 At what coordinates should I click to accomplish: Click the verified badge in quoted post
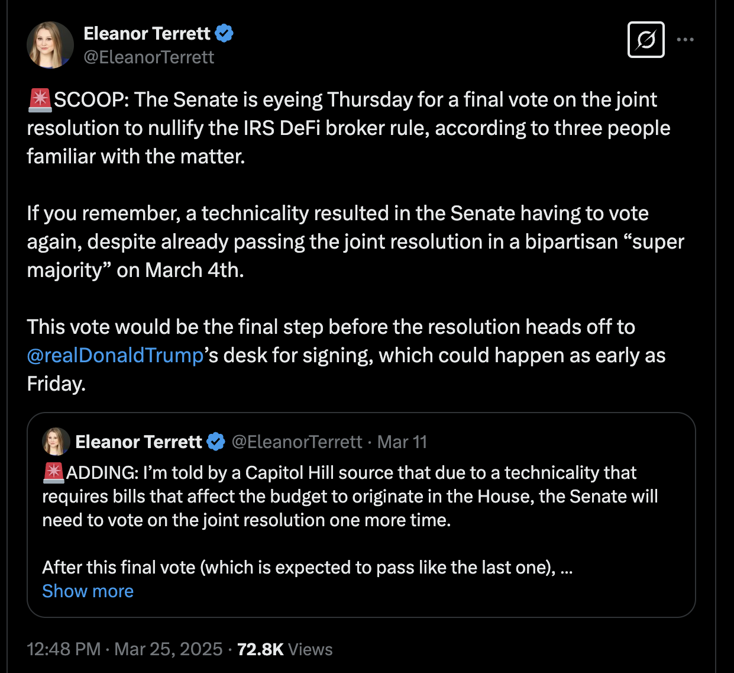click(216, 442)
